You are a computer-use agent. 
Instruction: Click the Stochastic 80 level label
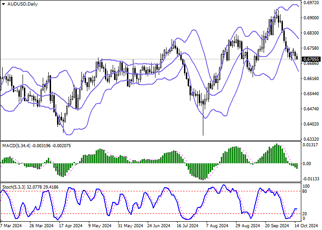click(305, 191)
